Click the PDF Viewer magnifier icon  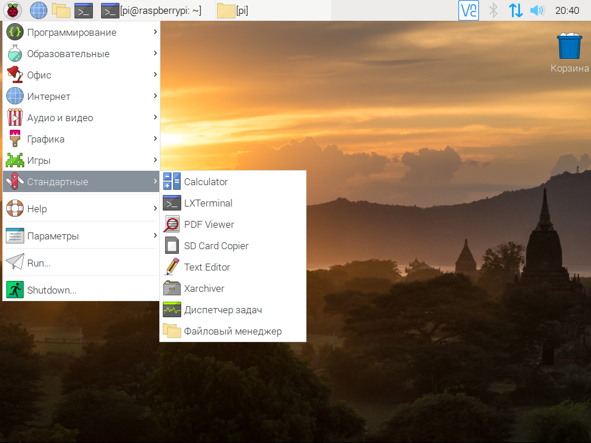pyautogui.click(x=172, y=224)
